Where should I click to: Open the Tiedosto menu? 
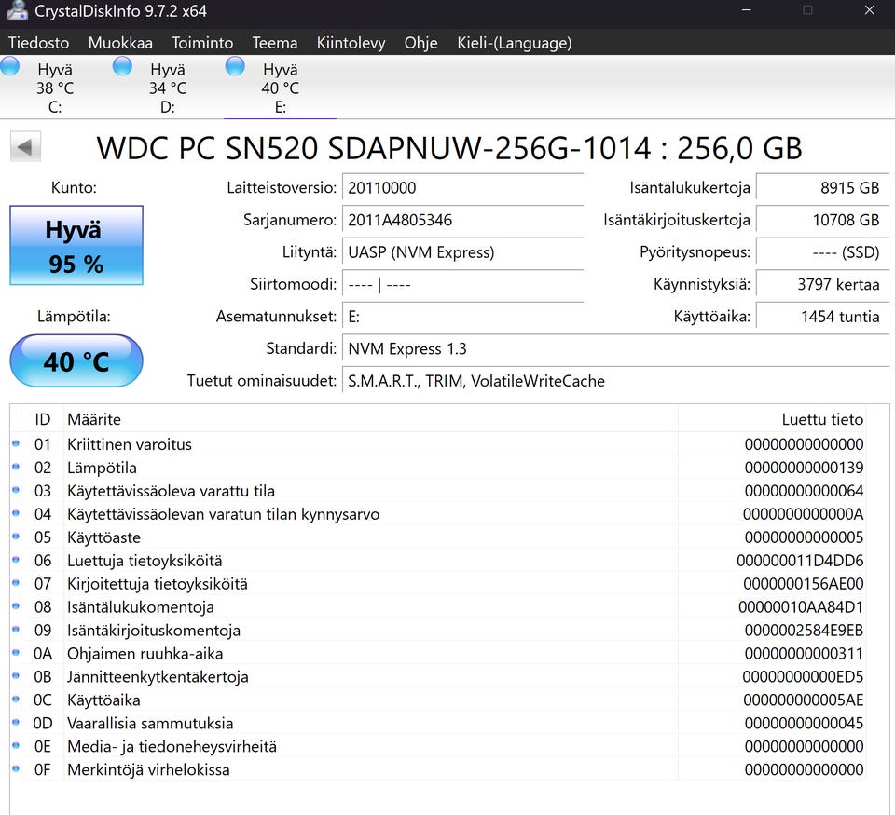point(38,43)
